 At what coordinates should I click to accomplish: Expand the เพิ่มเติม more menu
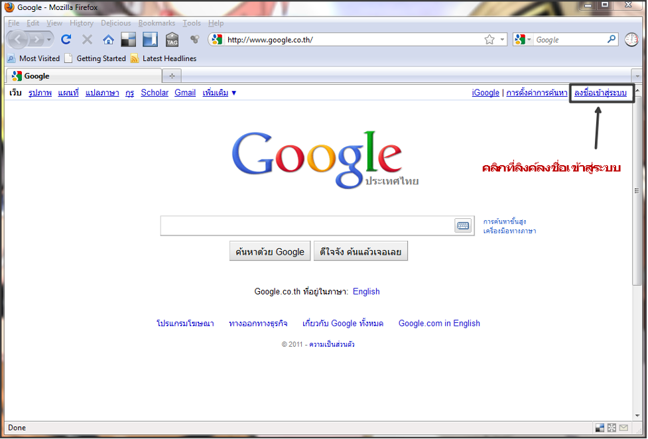click(x=219, y=93)
